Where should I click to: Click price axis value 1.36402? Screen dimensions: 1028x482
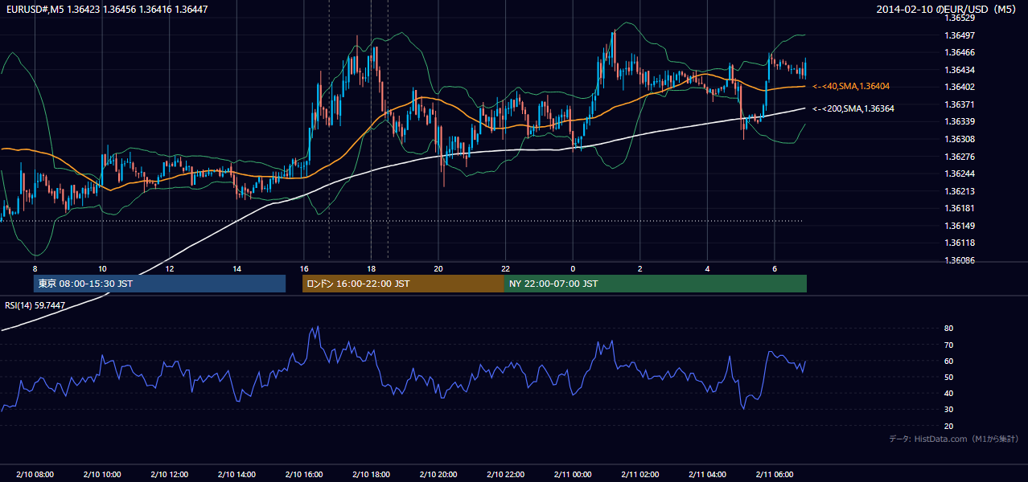point(959,87)
